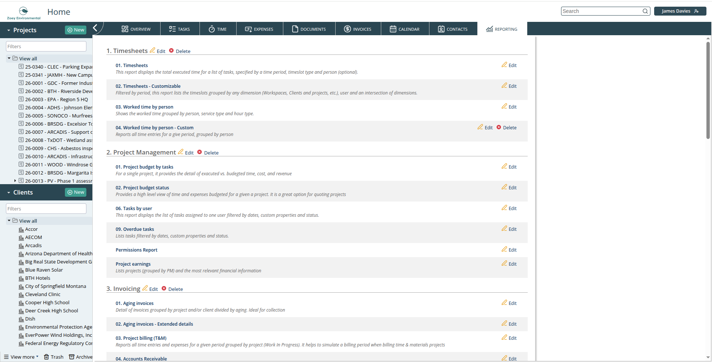Collapse the sidebar with the left chevron
The width and height of the screenshot is (712, 362).
[95, 28]
